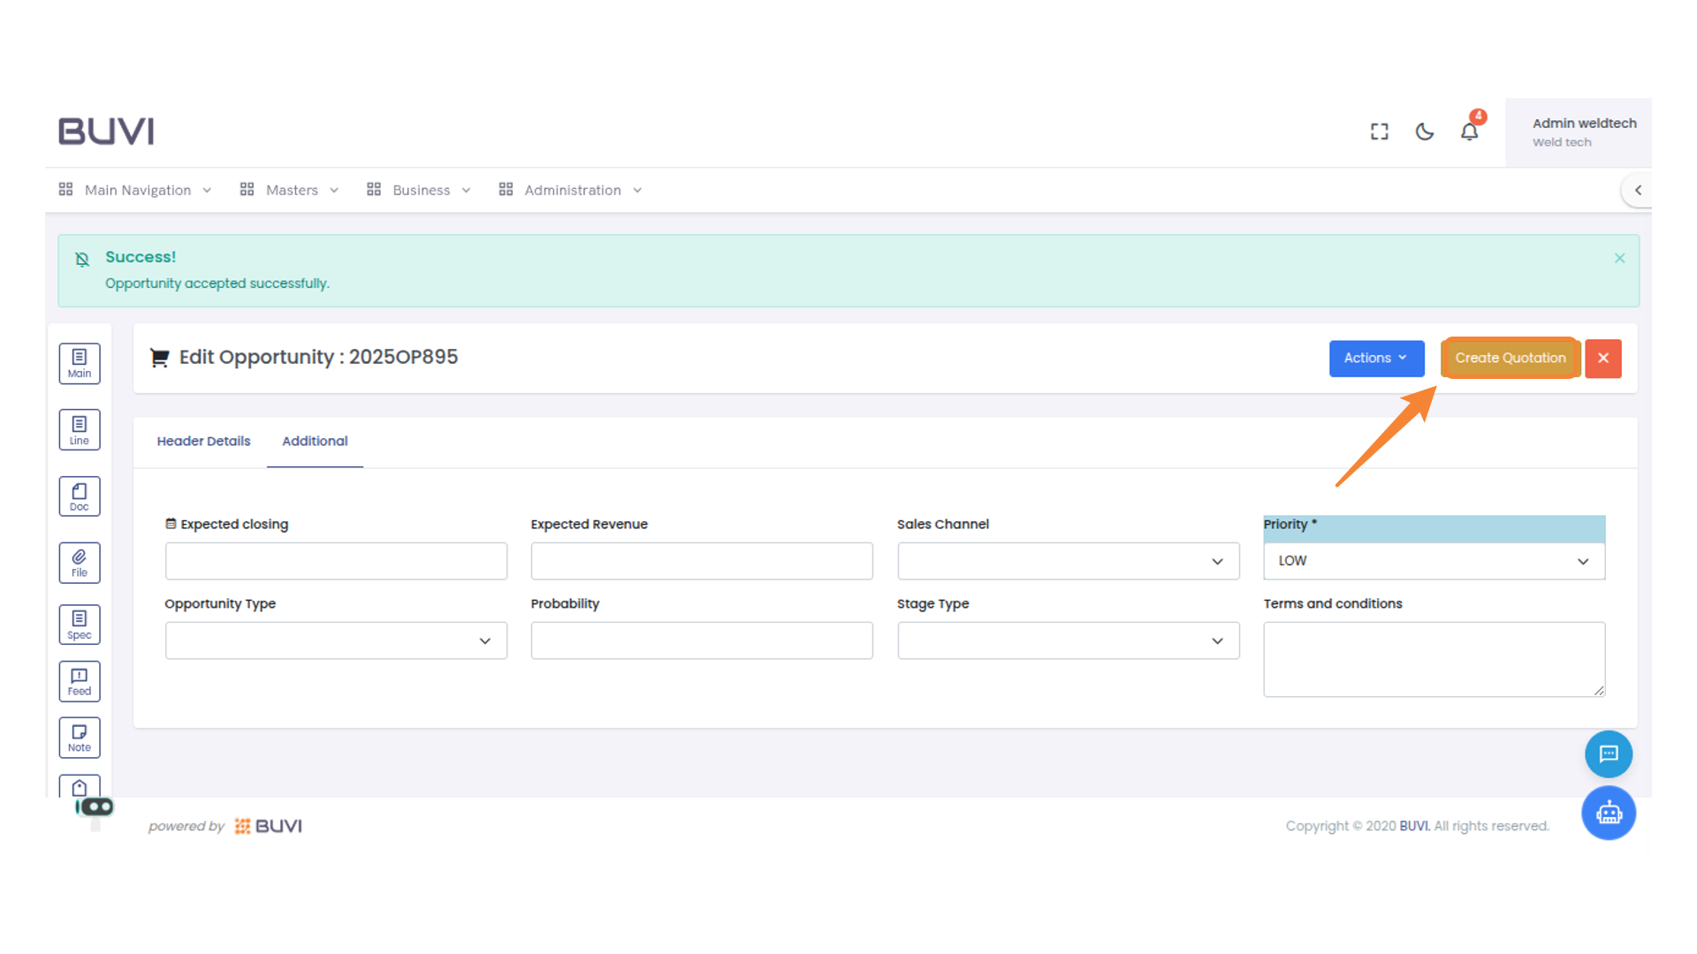Open the Note sidebar icon
The image size is (1697, 954).
point(80,738)
